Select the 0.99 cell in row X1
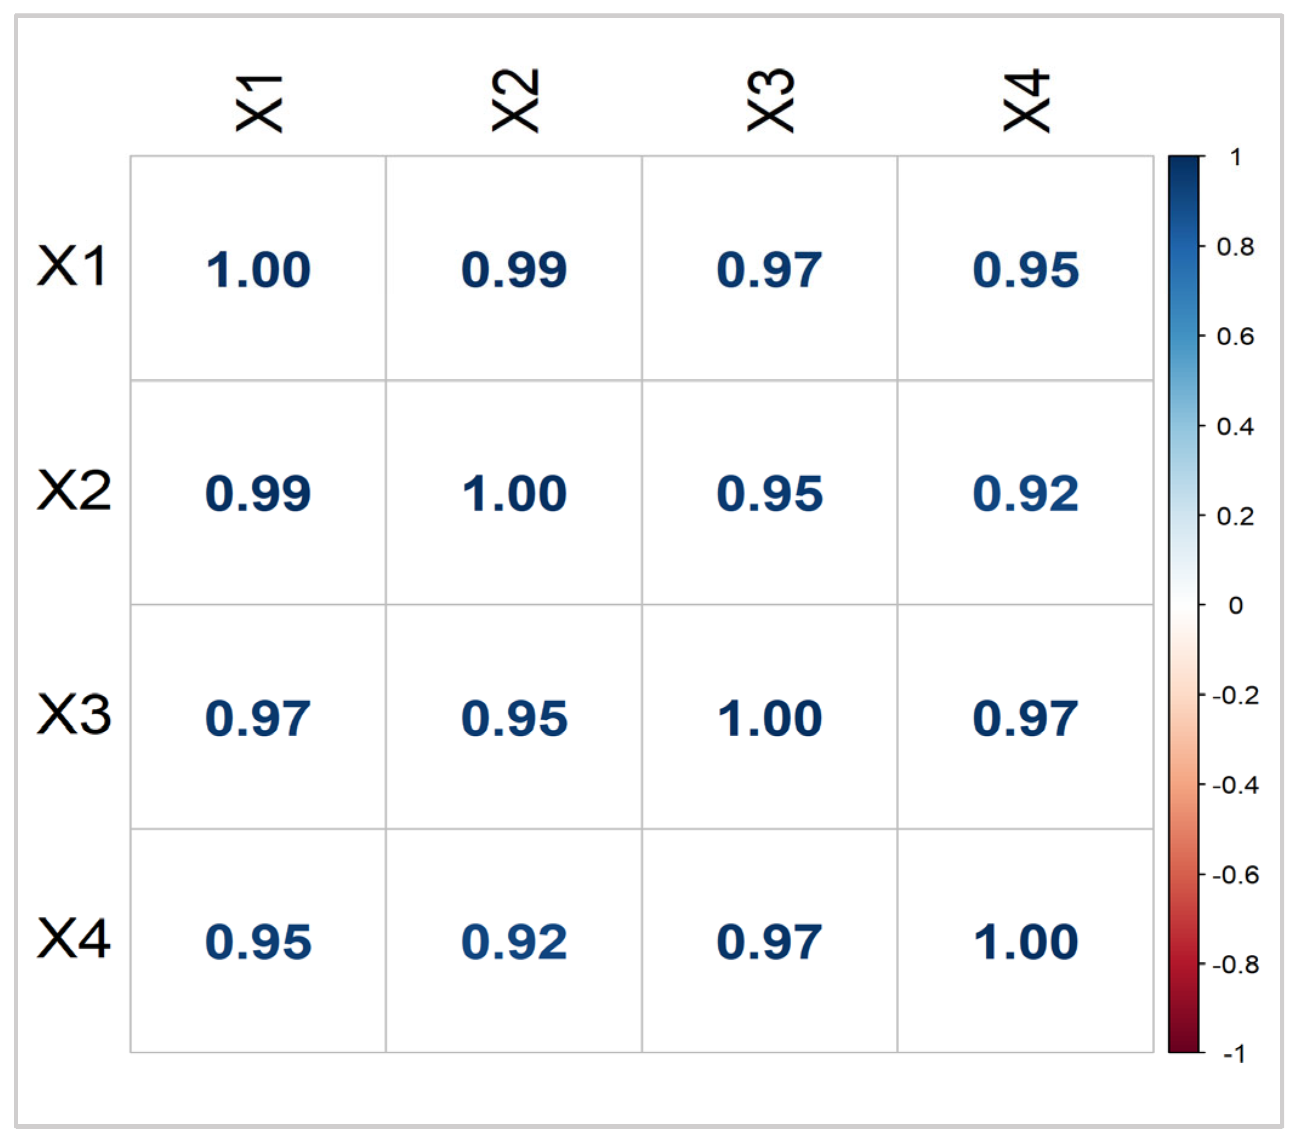The height and width of the screenshot is (1138, 1297). click(514, 269)
